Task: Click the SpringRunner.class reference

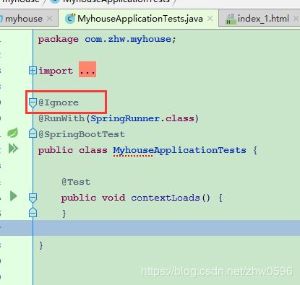Action: pos(142,118)
